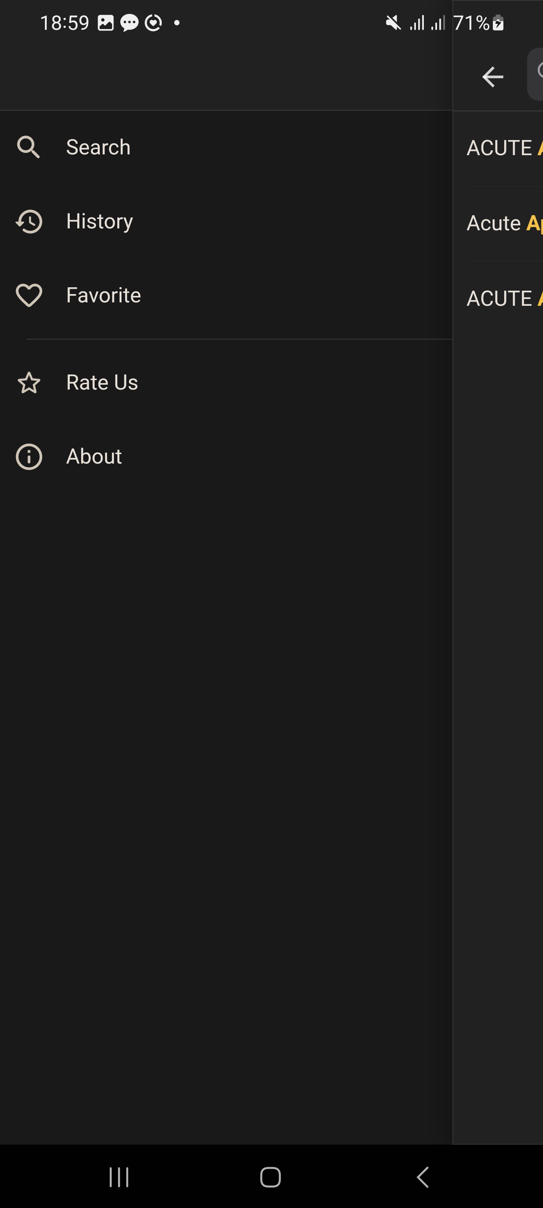Tap Android recent apps button
The image size is (543, 1208).
(x=119, y=1177)
